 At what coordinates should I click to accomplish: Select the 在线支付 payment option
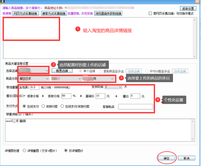[24, 106]
